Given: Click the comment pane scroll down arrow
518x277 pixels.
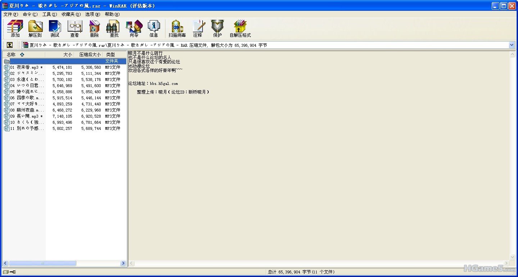Looking at the screenshot, I should [512, 258].
